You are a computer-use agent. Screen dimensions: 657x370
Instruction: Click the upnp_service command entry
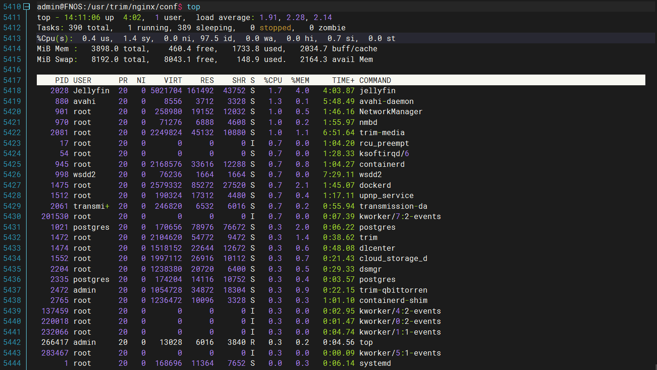[386, 196]
